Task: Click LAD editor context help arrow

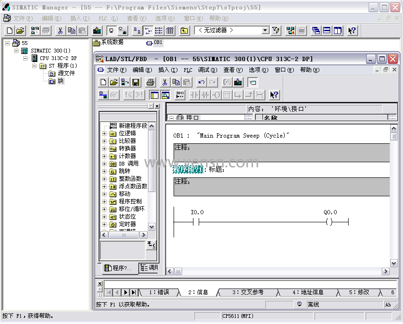Action: click(274, 96)
